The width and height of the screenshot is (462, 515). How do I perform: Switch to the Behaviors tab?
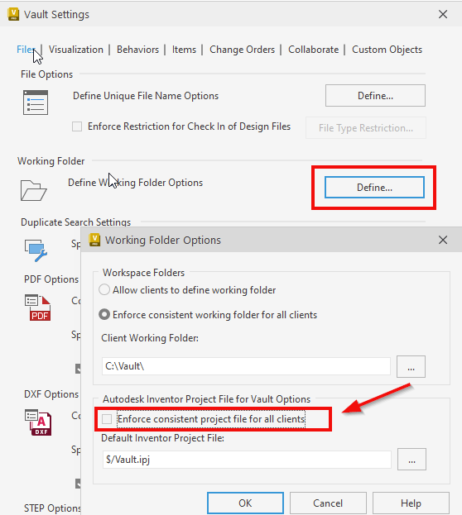coord(138,50)
